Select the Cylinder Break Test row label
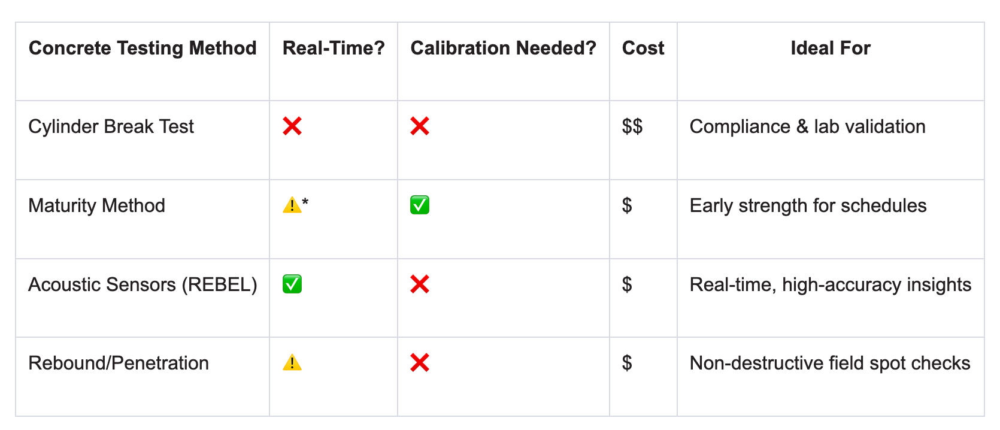 [111, 126]
